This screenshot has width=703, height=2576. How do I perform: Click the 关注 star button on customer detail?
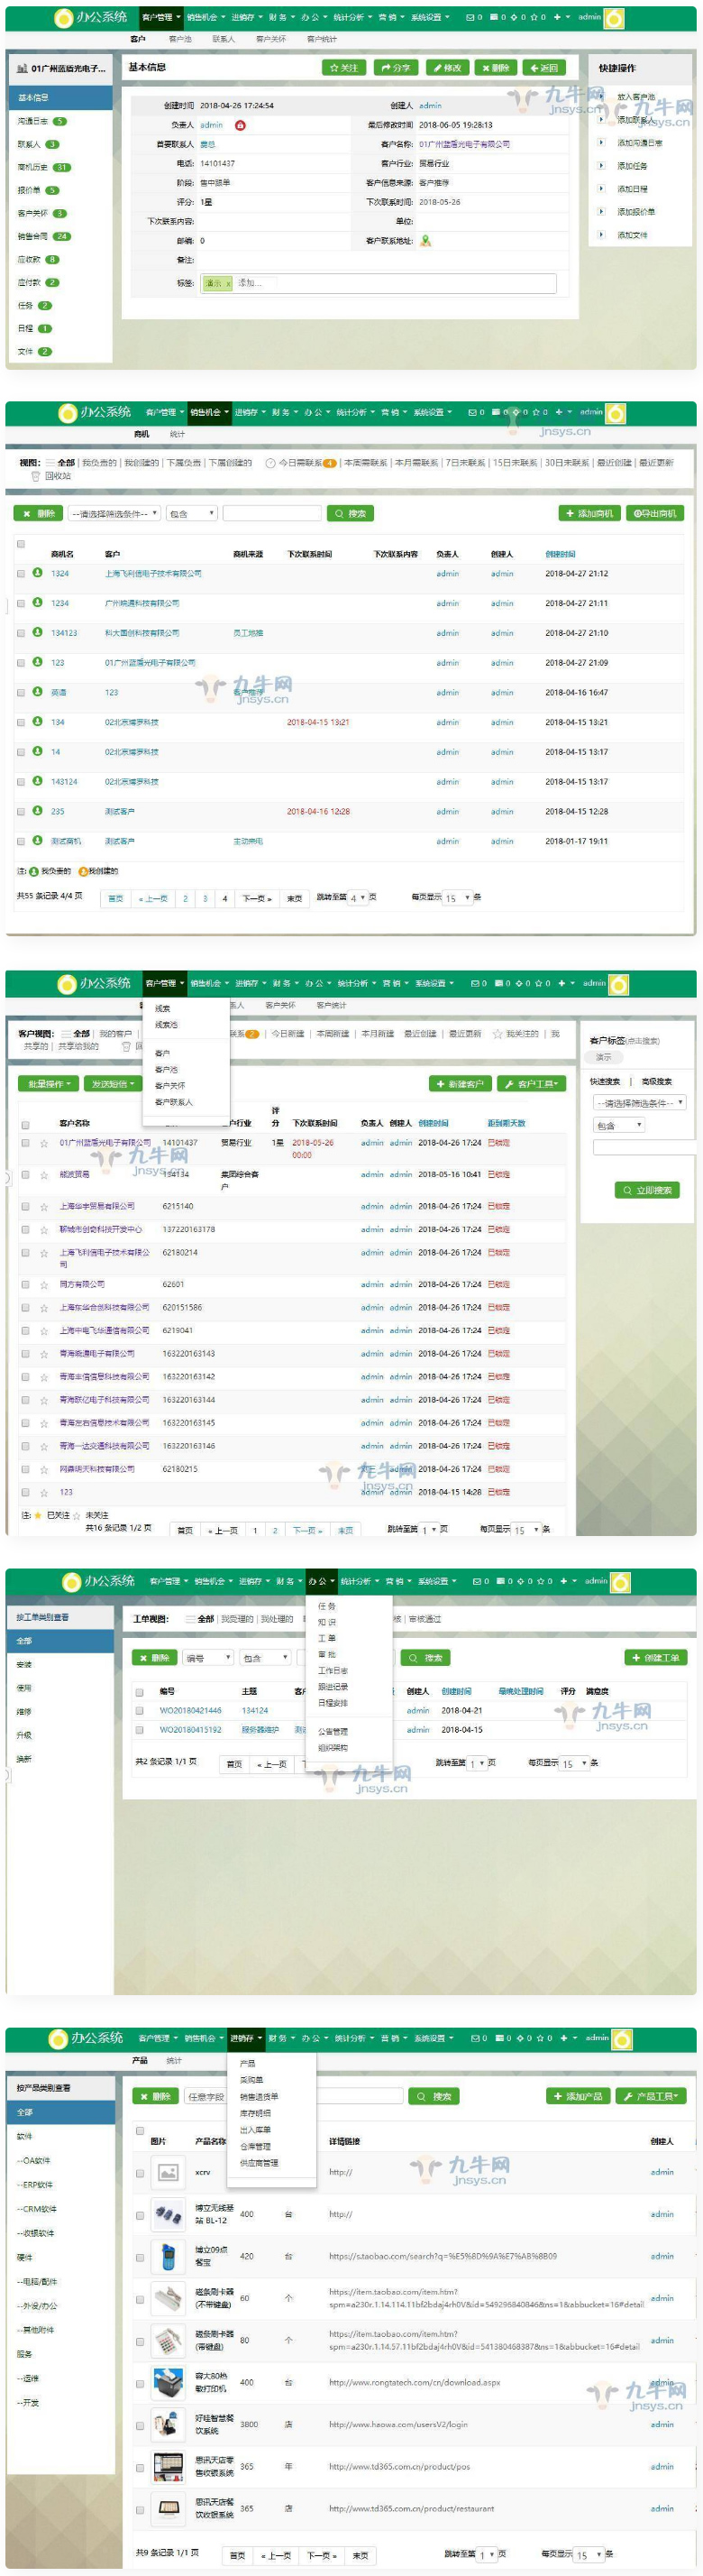343,68
